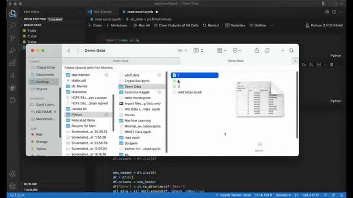Collapse DEMO DATA folder in Explorer
The height and width of the screenshot is (198, 353).
(33, 25)
